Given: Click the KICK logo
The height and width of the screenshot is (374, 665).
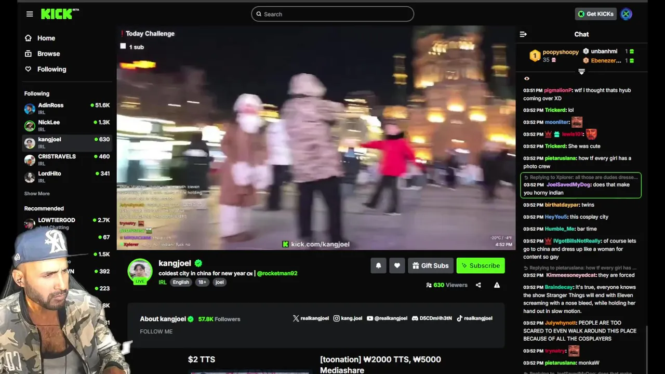Looking at the screenshot, I should coord(60,14).
